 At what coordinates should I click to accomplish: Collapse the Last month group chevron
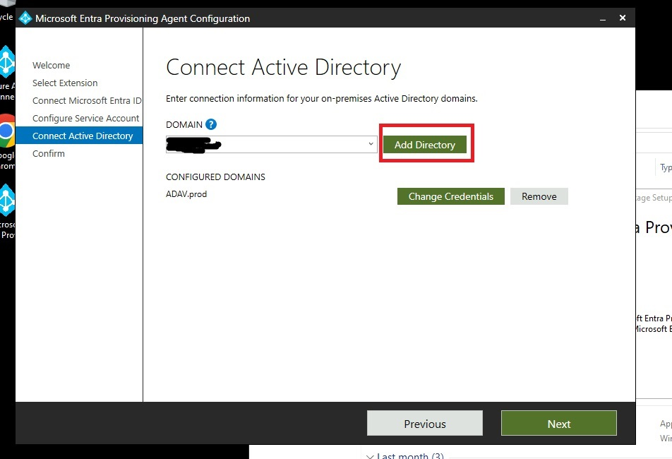pyautogui.click(x=370, y=455)
